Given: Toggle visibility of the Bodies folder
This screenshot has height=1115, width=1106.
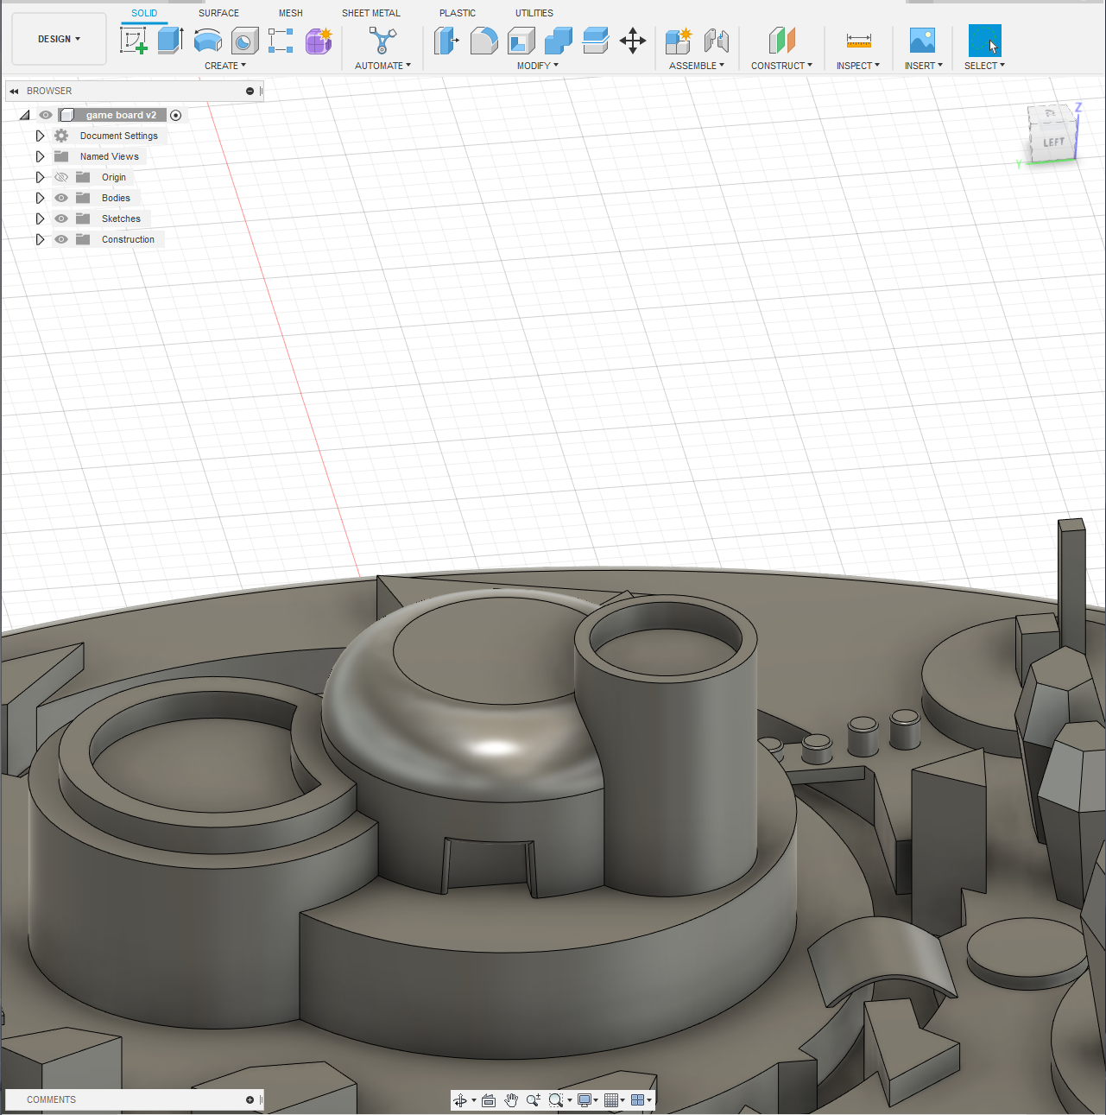Looking at the screenshot, I should (x=61, y=198).
